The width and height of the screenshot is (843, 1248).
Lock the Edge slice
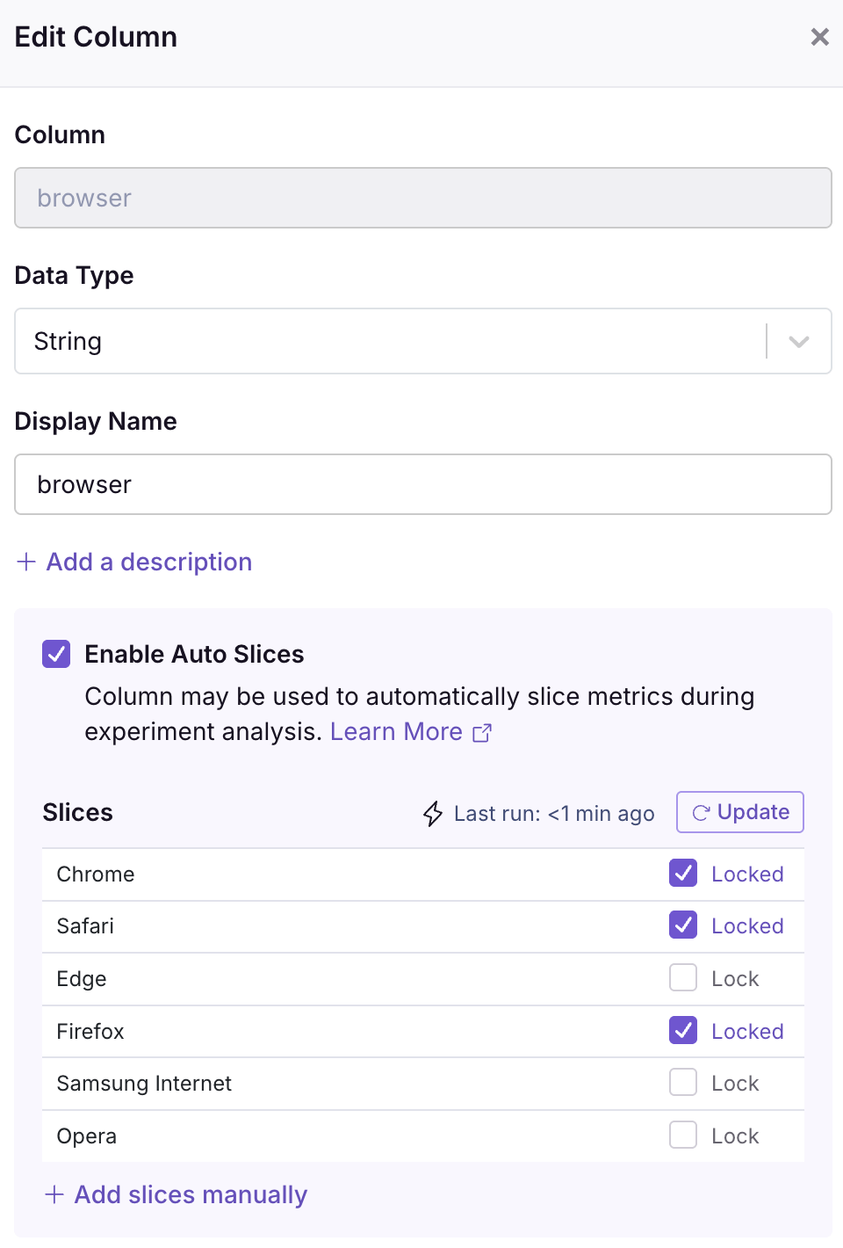point(682,977)
